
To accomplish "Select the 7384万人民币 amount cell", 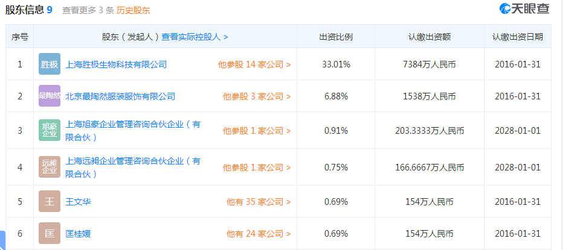I will pos(429,64).
